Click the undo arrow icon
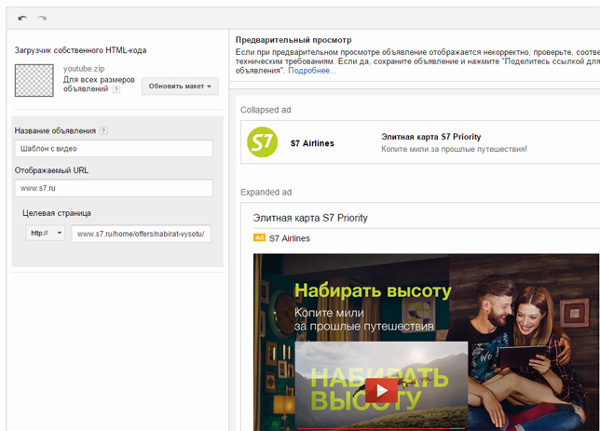This screenshot has width=600, height=431. [x=22, y=18]
